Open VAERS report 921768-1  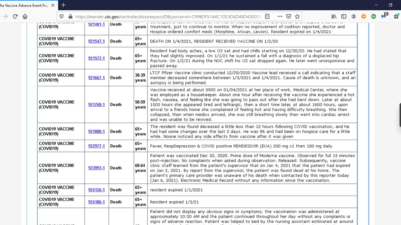tap(96, 104)
